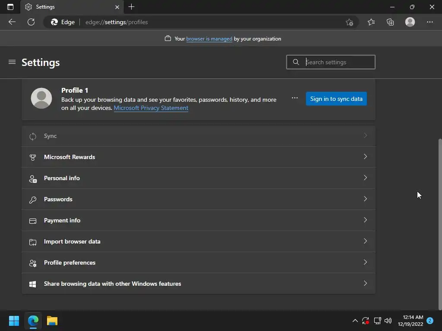The width and height of the screenshot is (442, 331).
Task: Open Profile preferences
Action: [x=199, y=262]
